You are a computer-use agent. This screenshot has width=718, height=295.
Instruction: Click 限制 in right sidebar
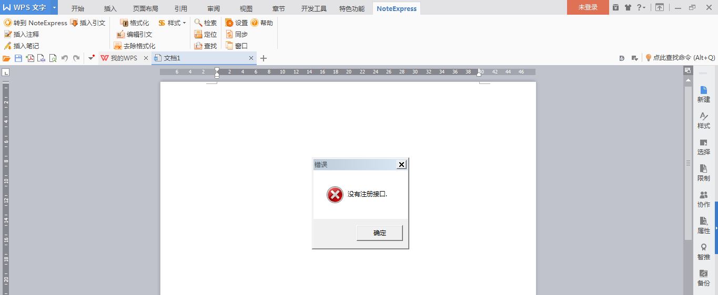point(703,173)
